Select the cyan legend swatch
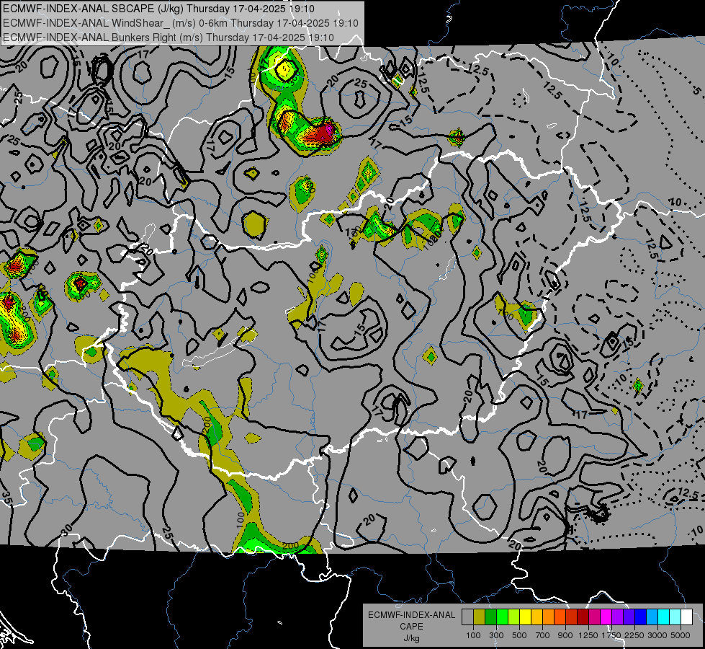The width and height of the screenshot is (705, 649). tap(664, 617)
